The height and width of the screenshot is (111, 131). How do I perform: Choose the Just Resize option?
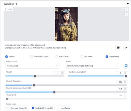(x=64, y=108)
